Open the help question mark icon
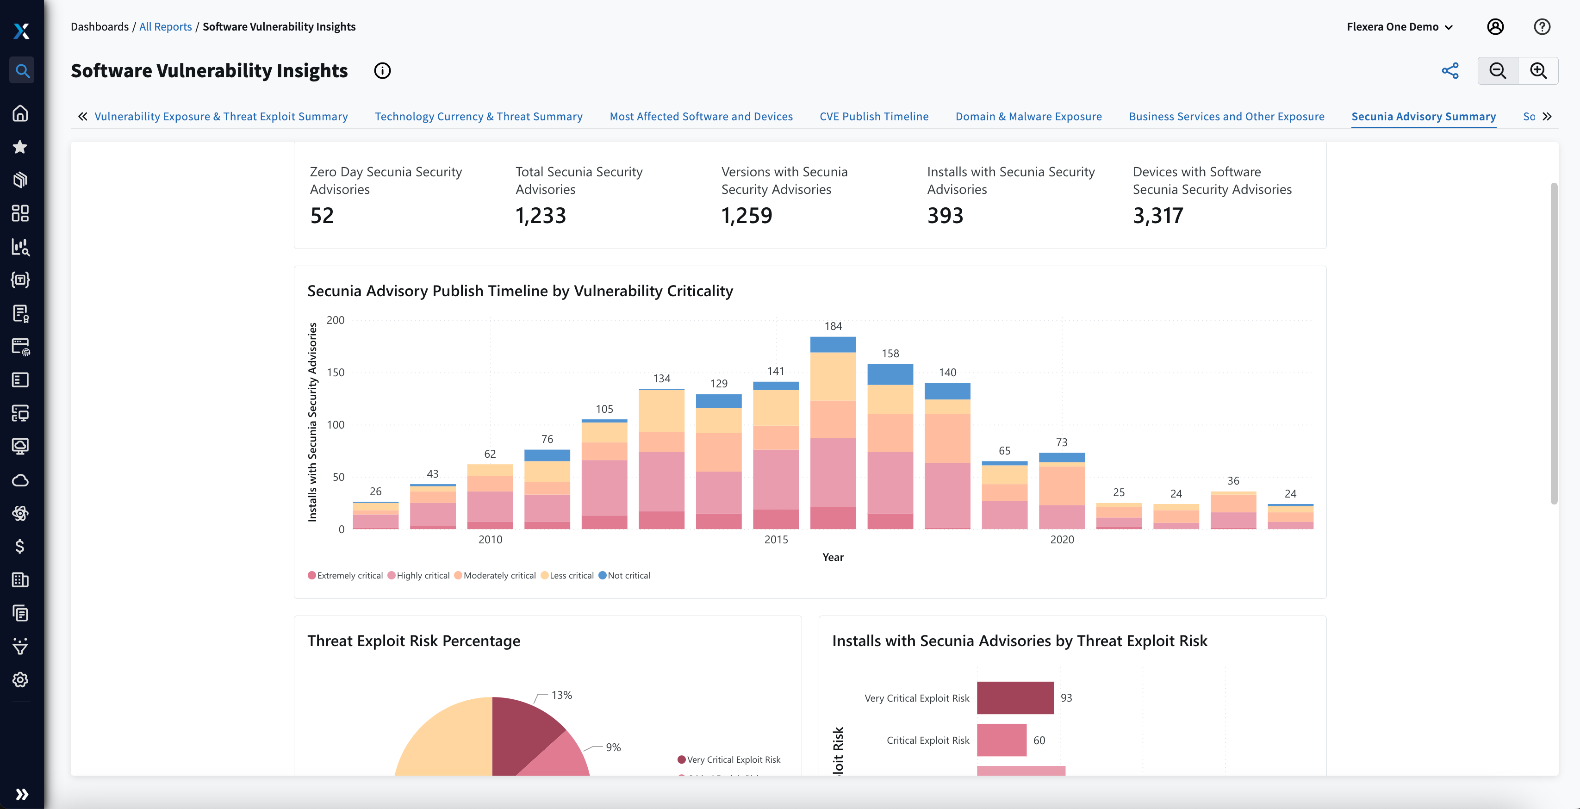Screen dimensions: 1580x809 pos(1542,26)
